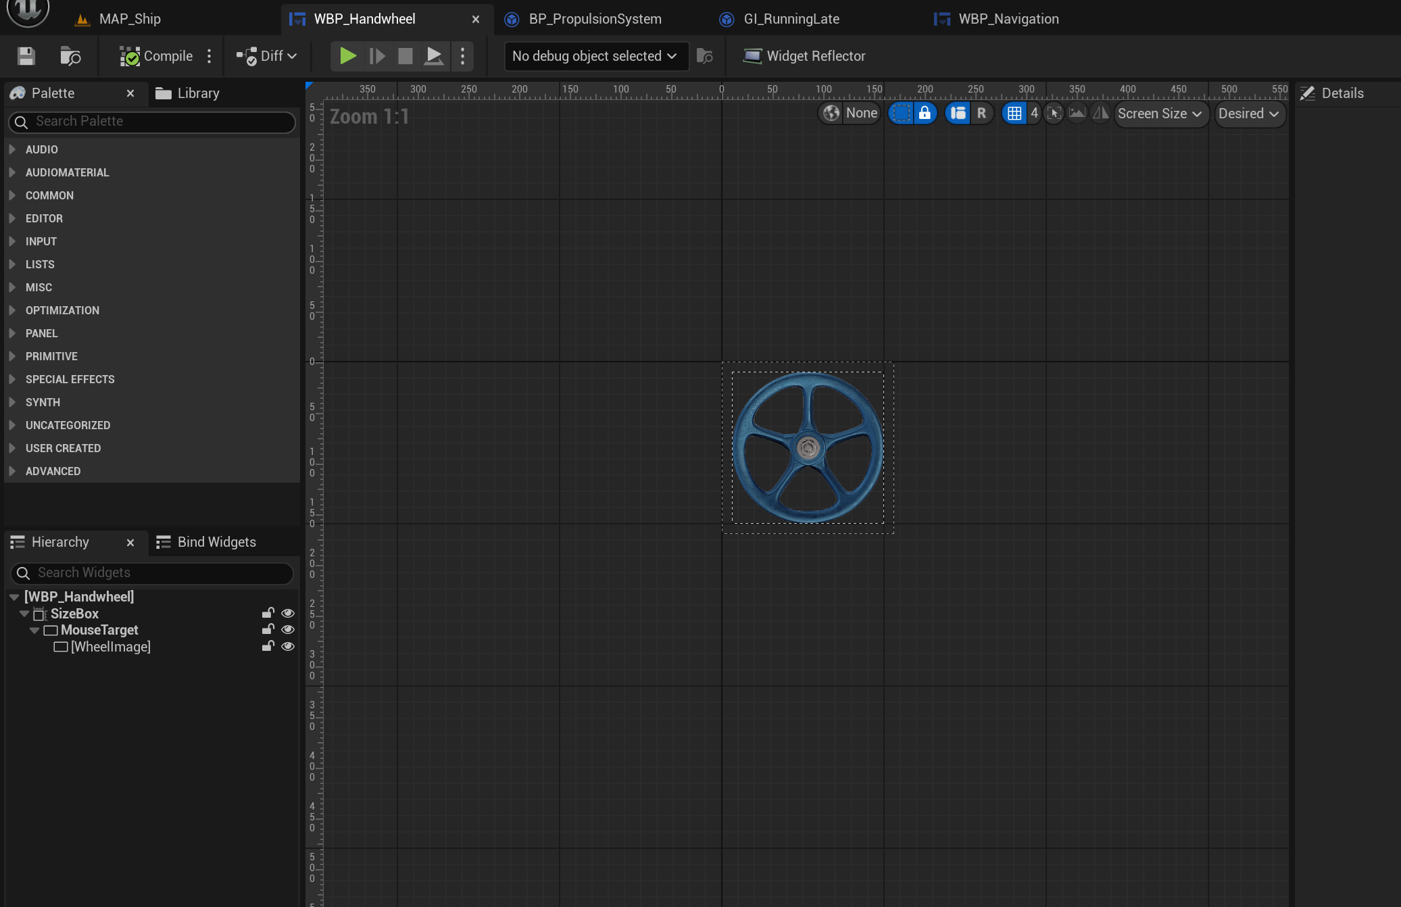Select the UNCATEGORIZED category label
The image size is (1401, 907).
coord(68,425)
